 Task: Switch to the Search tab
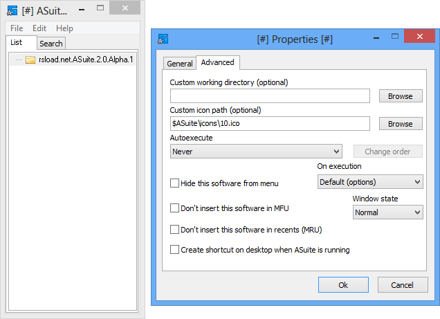tap(51, 44)
